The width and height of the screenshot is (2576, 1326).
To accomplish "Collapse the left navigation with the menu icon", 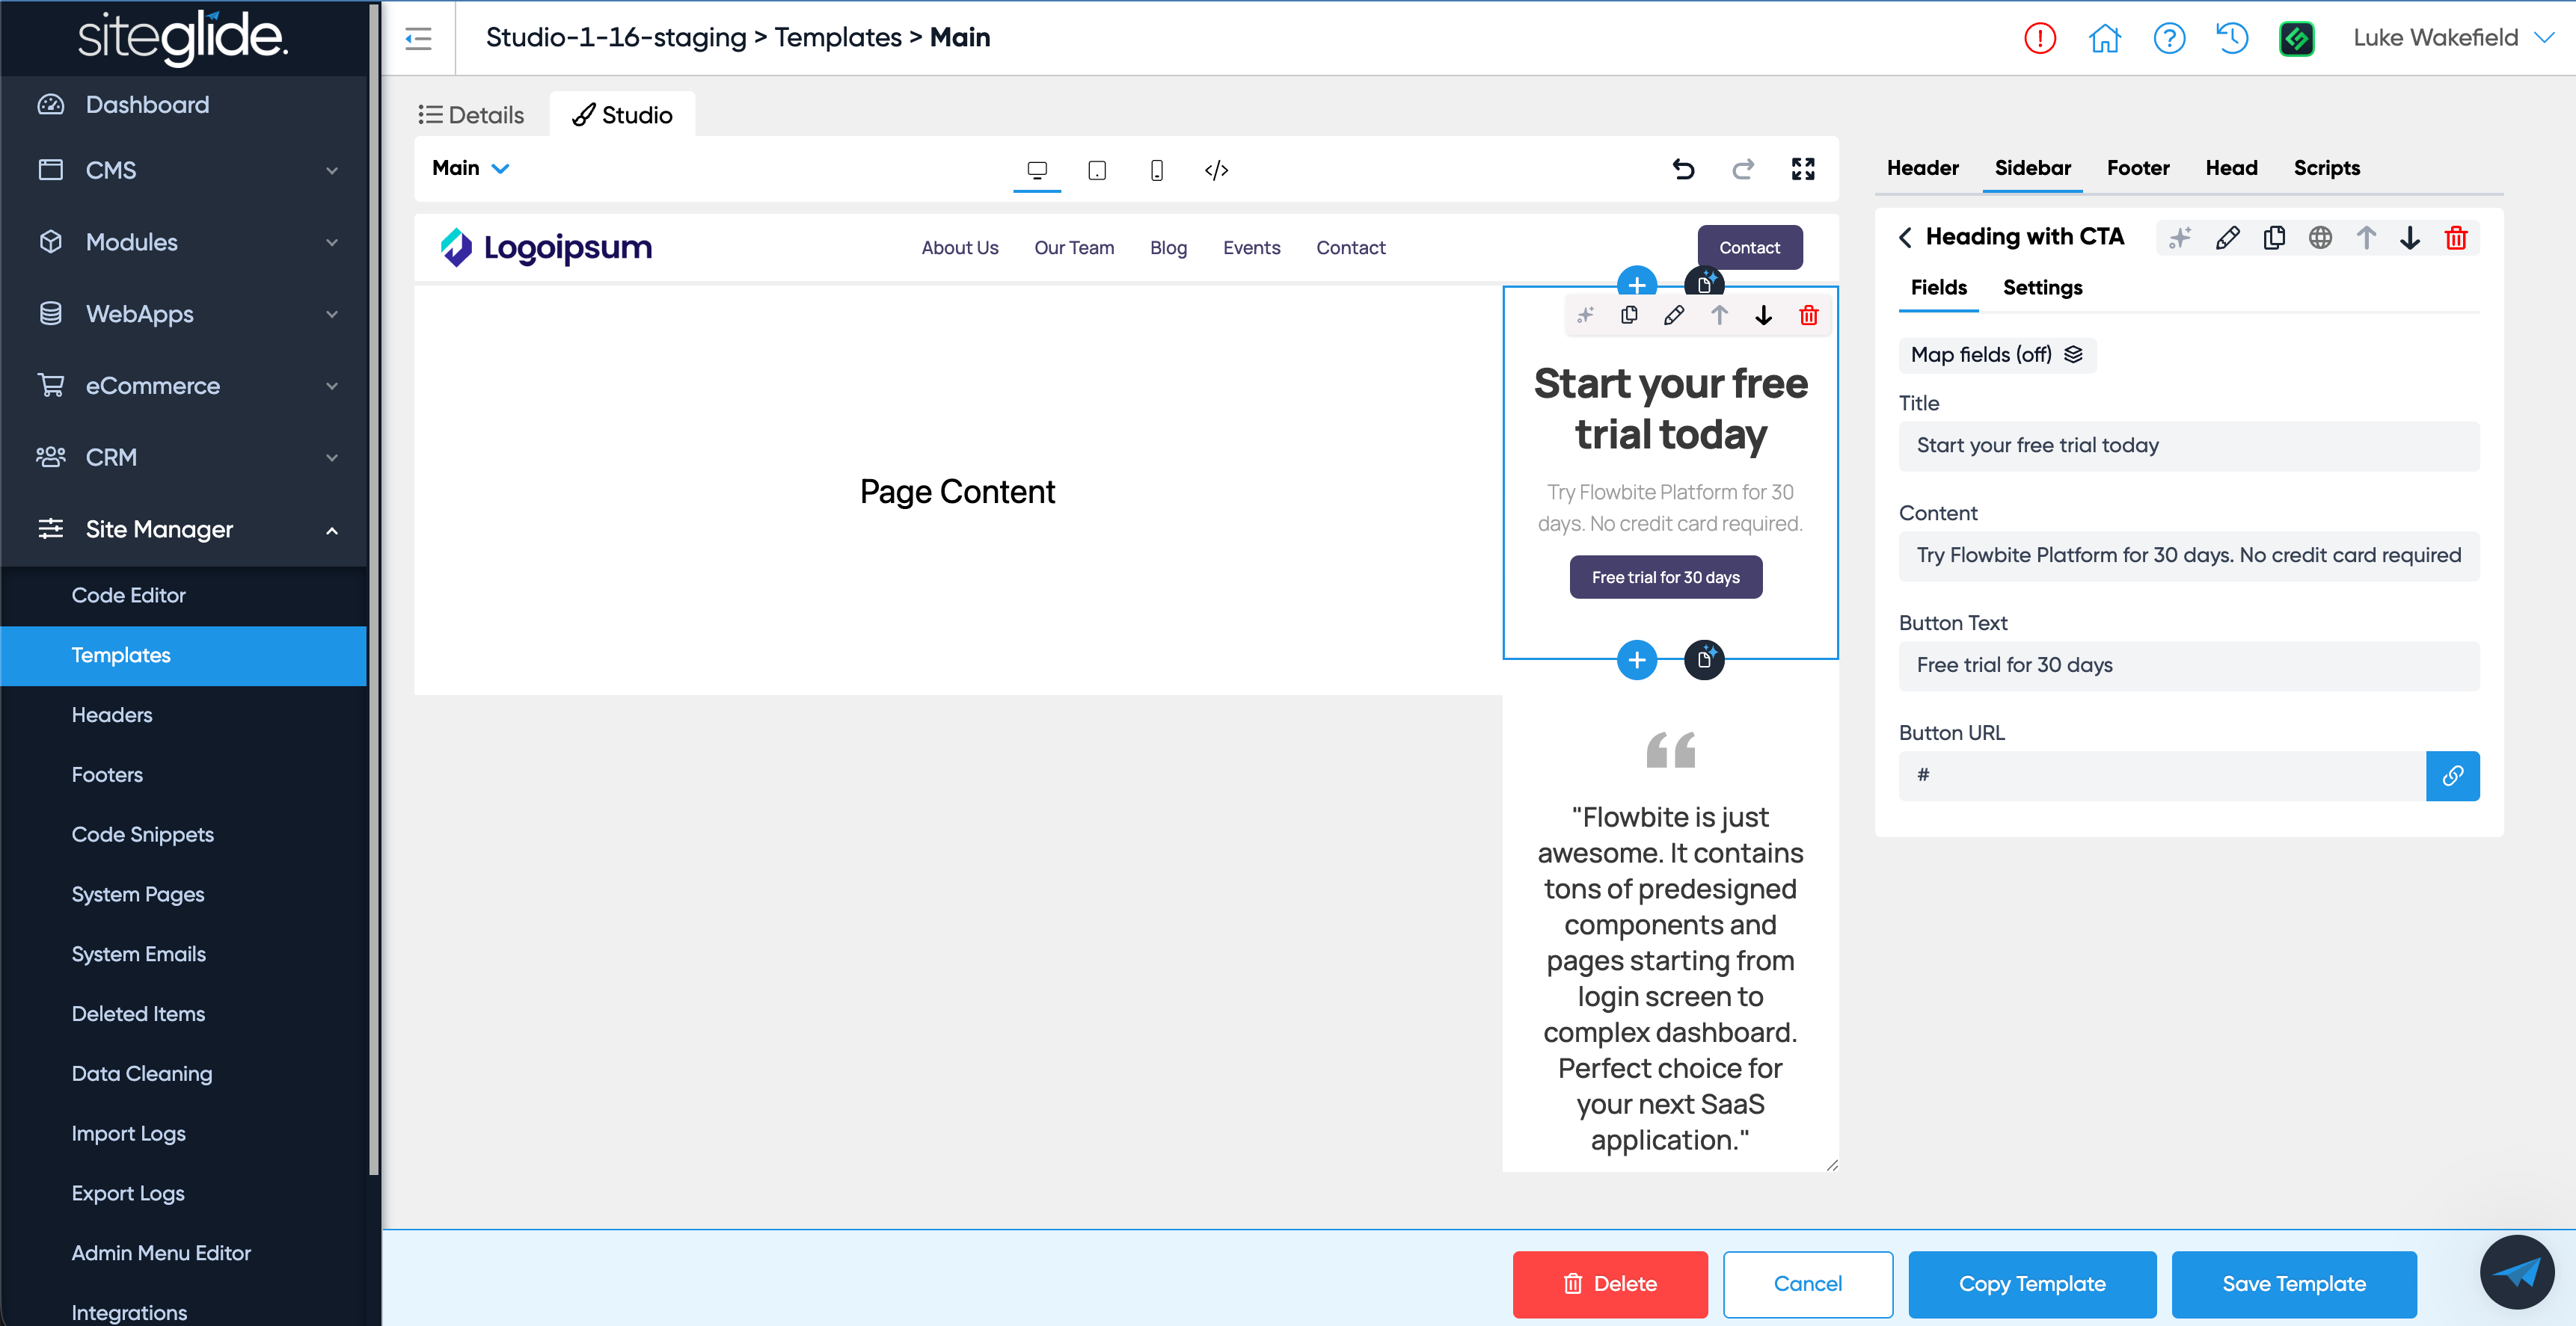I will tap(418, 38).
